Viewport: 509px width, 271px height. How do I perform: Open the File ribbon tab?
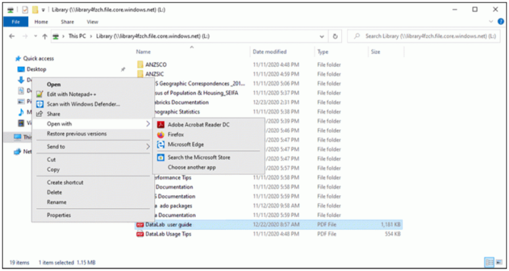(15, 22)
